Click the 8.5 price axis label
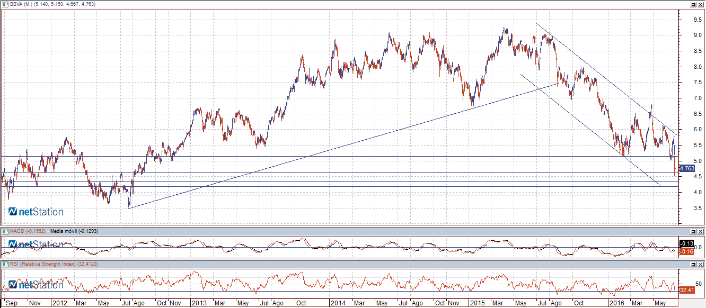 [698, 51]
